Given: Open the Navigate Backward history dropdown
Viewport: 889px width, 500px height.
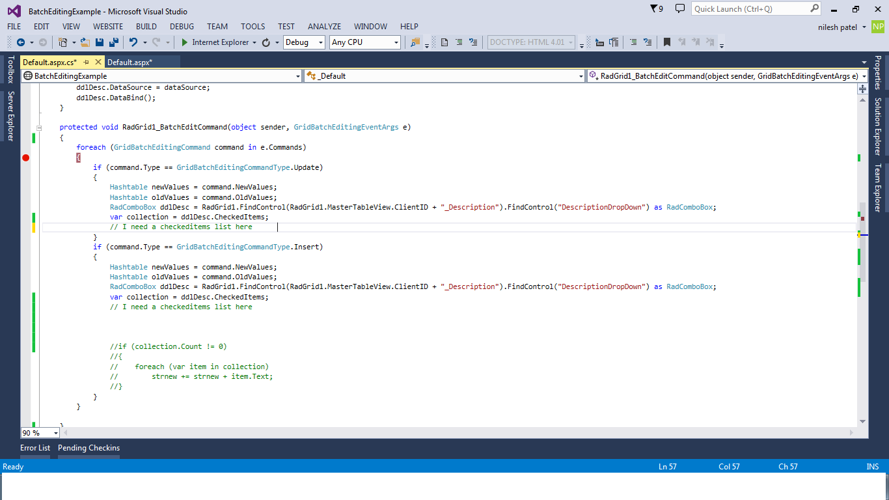Looking at the screenshot, I should click(31, 42).
